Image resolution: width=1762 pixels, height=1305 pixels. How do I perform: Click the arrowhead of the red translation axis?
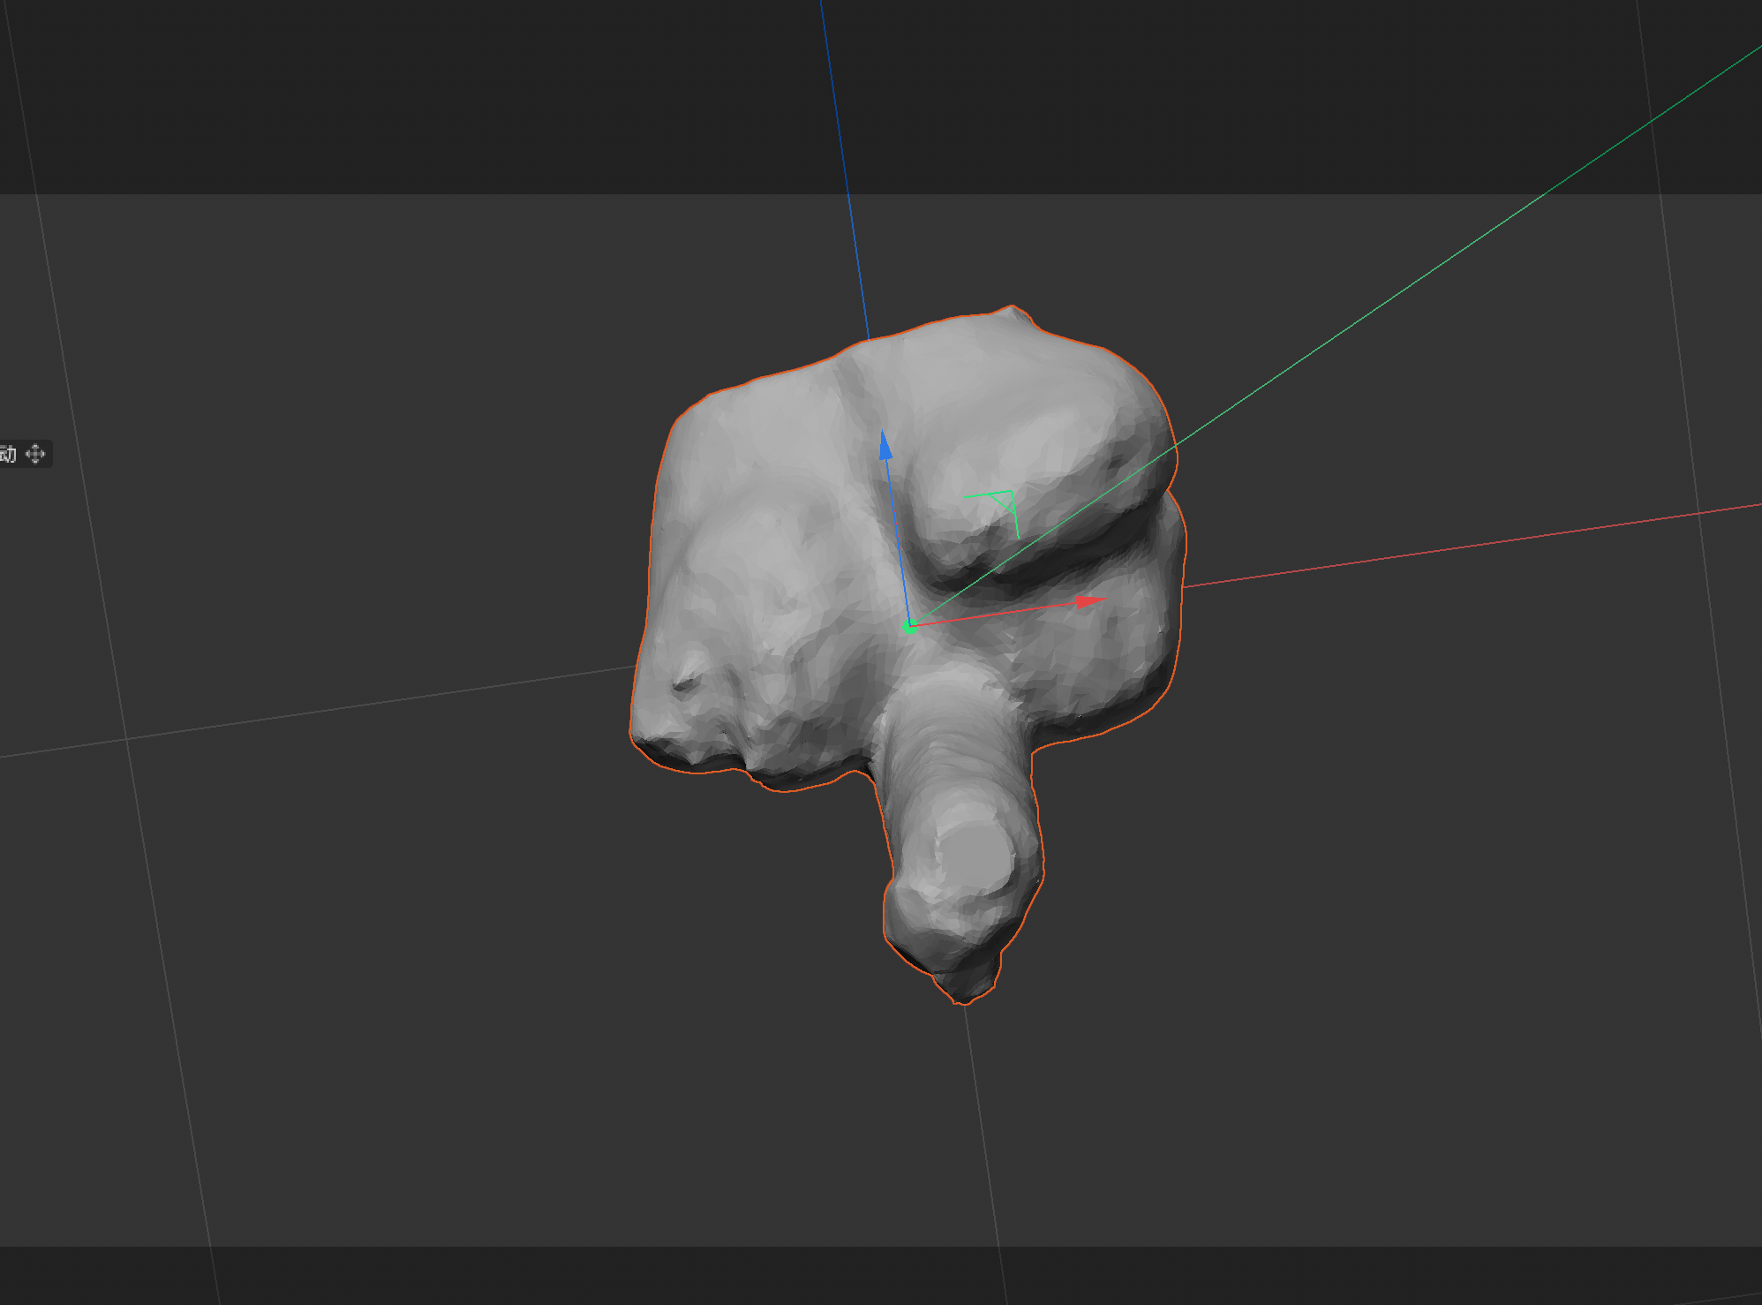[1091, 603]
